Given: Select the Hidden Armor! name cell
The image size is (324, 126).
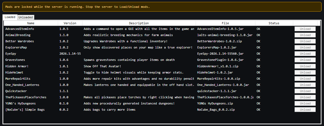Looking at the screenshot, I should click(17, 66).
